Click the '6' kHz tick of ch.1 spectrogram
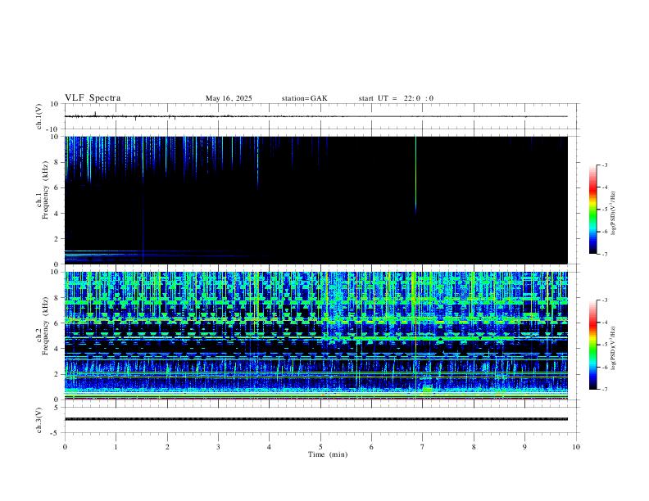 pyautogui.click(x=57, y=187)
